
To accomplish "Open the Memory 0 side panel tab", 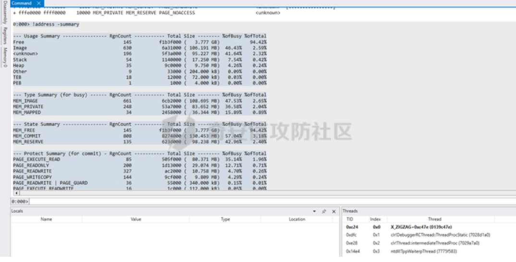I will pos(5,57).
